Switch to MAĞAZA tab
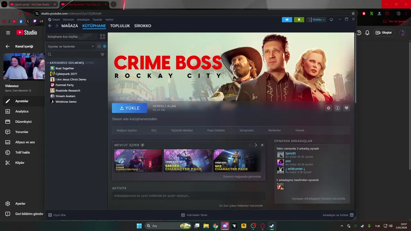 click(x=70, y=26)
